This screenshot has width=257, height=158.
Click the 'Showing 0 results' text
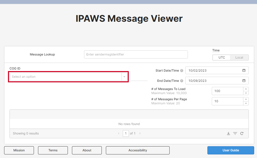pos(26,133)
